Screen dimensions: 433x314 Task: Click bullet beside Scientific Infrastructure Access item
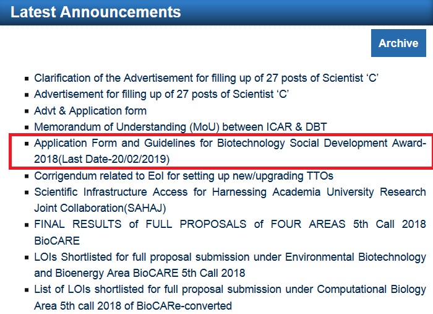tap(27, 193)
